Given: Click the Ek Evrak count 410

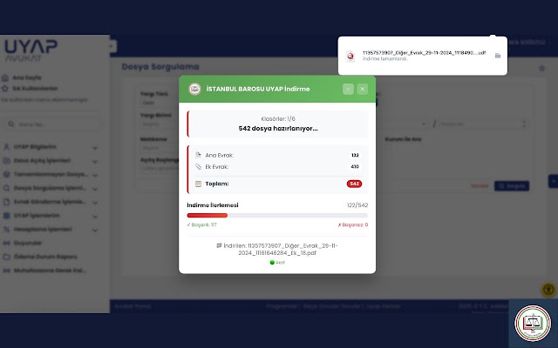Looking at the screenshot, I should coord(355,166).
